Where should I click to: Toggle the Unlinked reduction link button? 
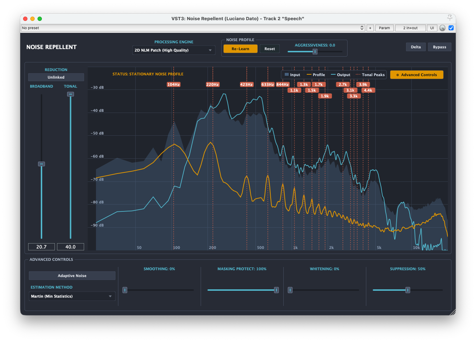coord(56,77)
